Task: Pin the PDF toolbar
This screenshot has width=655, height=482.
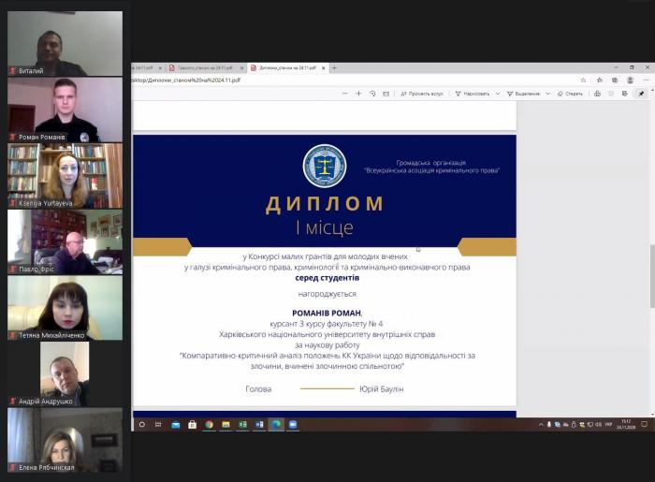Action: [x=641, y=94]
